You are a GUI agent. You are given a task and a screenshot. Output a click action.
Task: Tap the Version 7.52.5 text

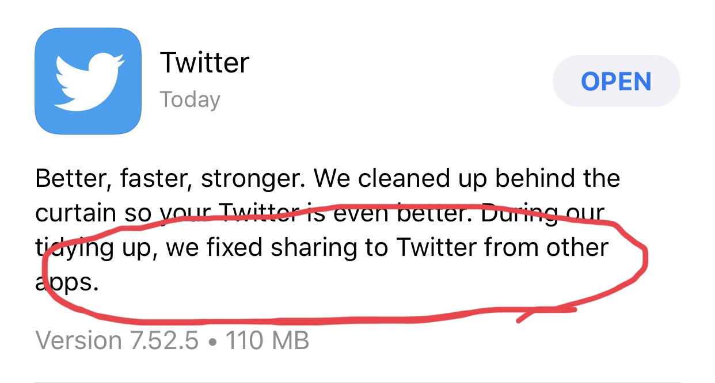117,340
